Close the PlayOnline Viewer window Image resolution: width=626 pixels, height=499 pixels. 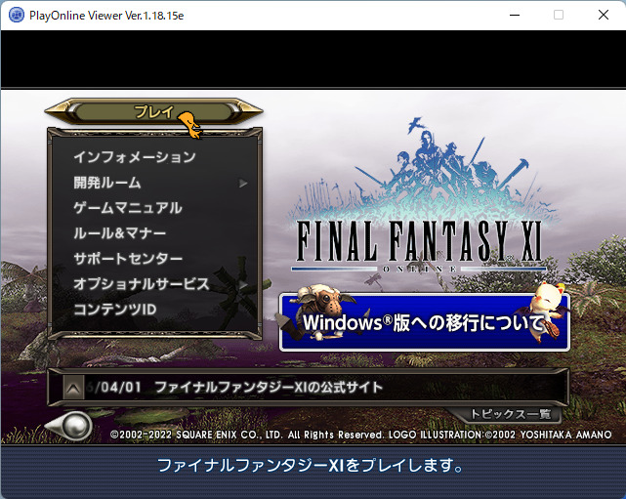(604, 16)
